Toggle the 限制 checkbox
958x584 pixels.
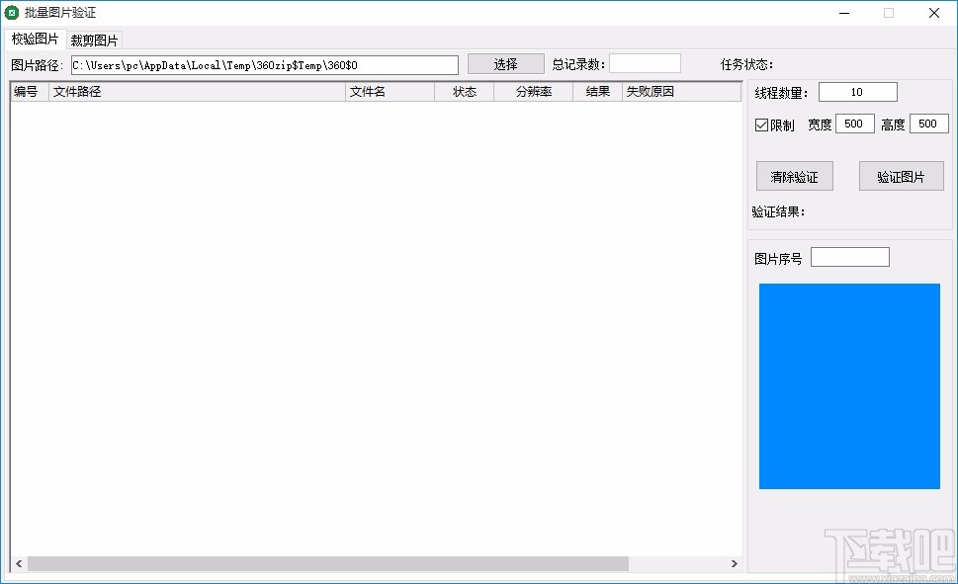tap(761, 124)
